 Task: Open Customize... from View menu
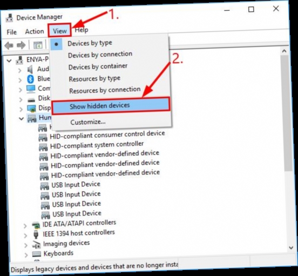88,122
